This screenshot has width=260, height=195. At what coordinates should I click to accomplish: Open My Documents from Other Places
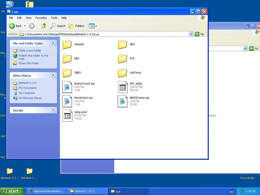coord(27,88)
